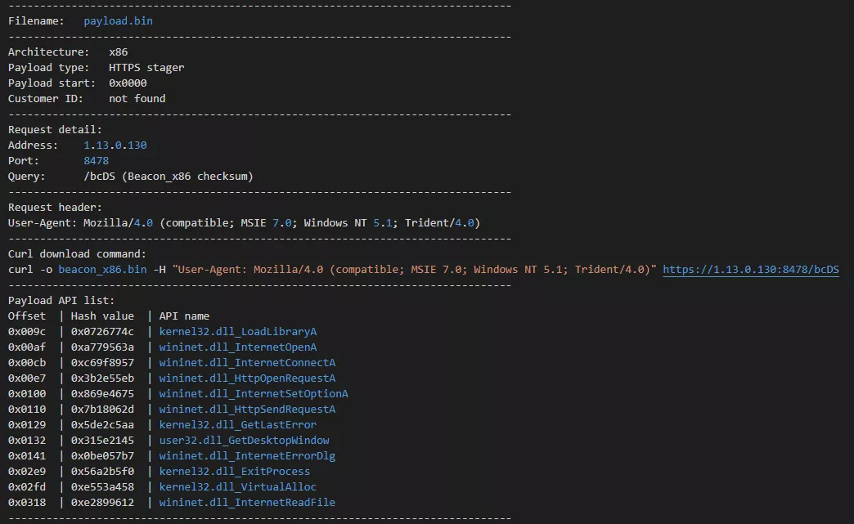This screenshot has width=854, height=524.
Task: Click wininet.dll_HttpOpenRequestA API name
Action: (247, 378)
